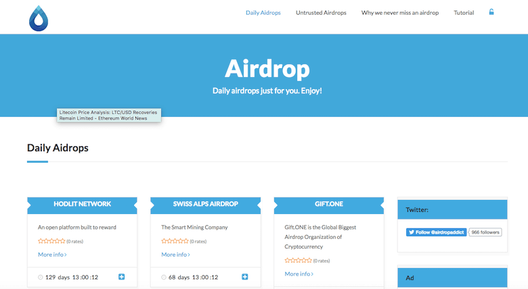
Task: Open the Tutorial nav item
Action: point(464,13)
